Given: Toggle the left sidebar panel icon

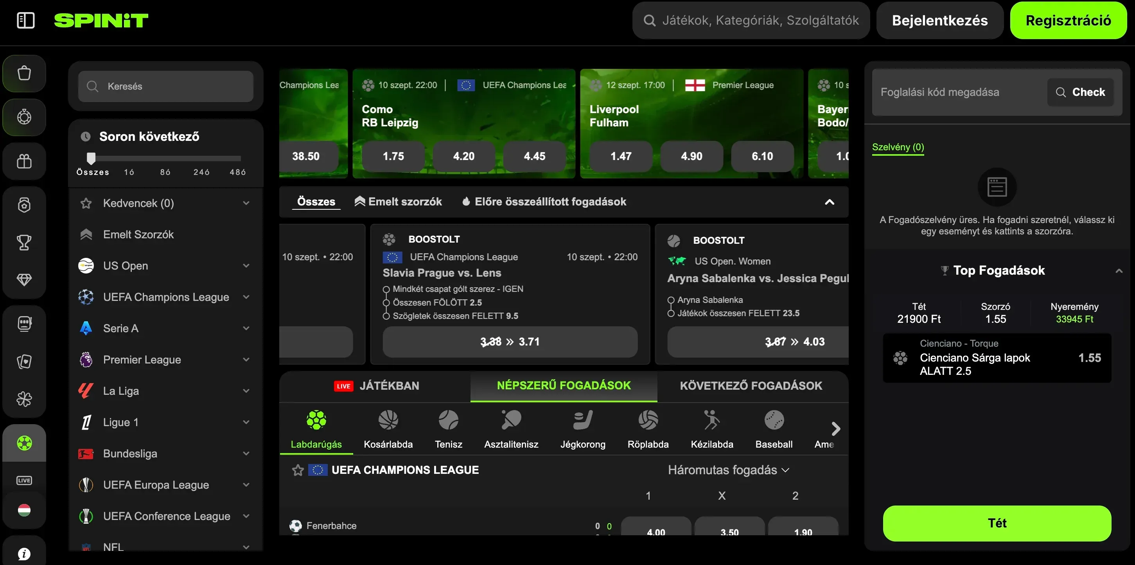Looking at the screenshot, I should point(25,20).
